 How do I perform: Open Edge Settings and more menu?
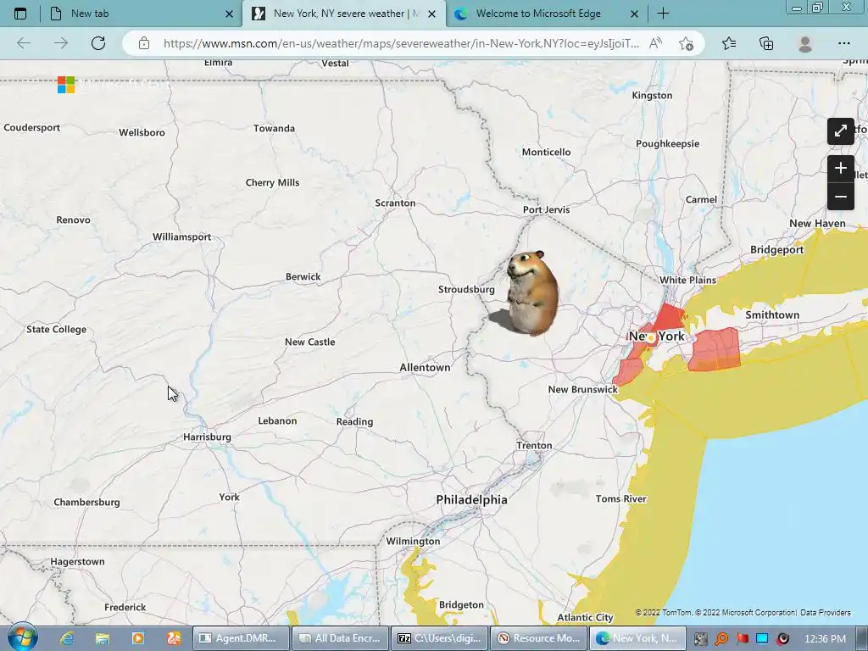(x=843, y=43)
